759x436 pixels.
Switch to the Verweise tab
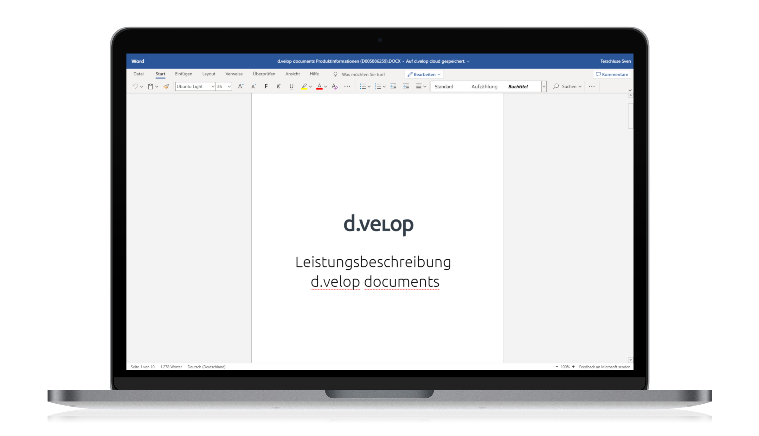click(x=234, y=74)
